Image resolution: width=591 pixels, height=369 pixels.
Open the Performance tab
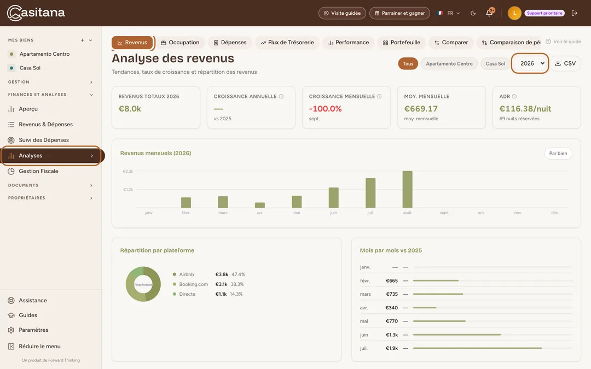[x=349, y=43]
